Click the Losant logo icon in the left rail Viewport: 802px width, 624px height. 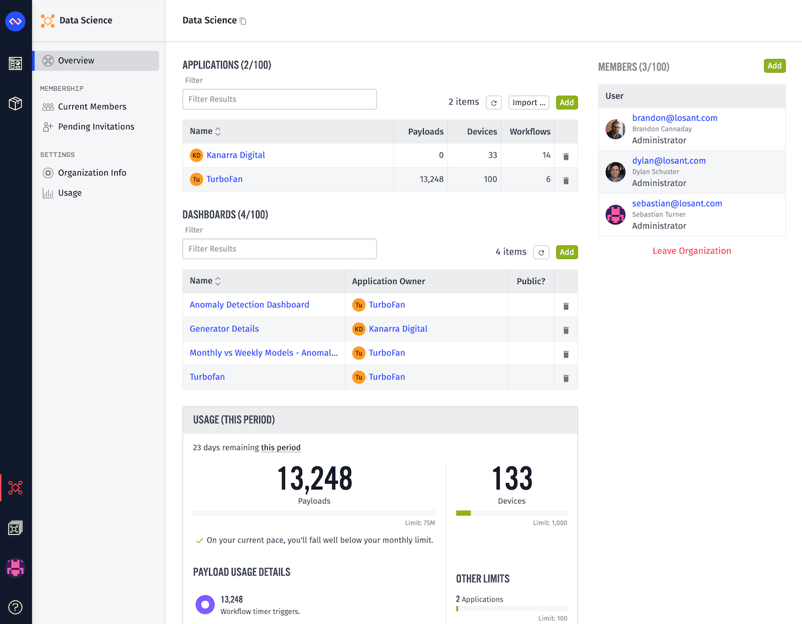(15, 22)
